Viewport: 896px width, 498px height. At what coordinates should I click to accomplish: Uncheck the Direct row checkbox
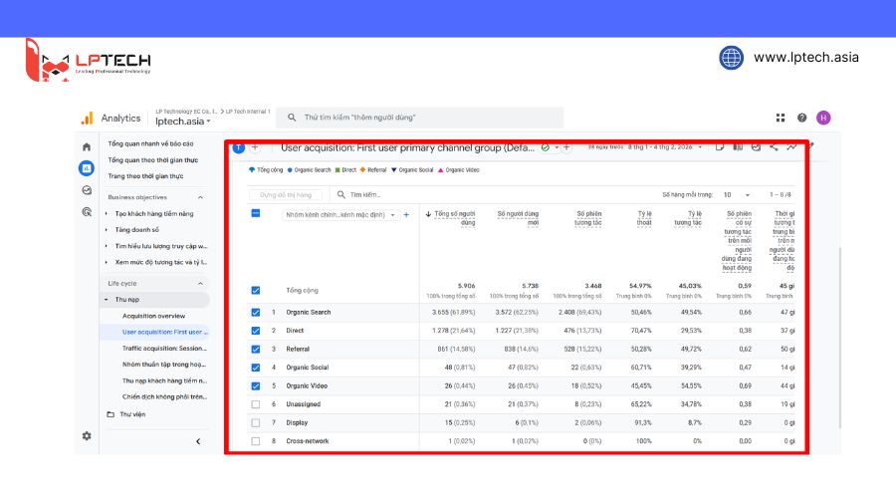256,331
